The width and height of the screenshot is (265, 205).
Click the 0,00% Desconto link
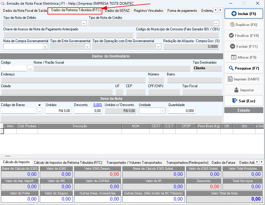[x=98, y=105]
